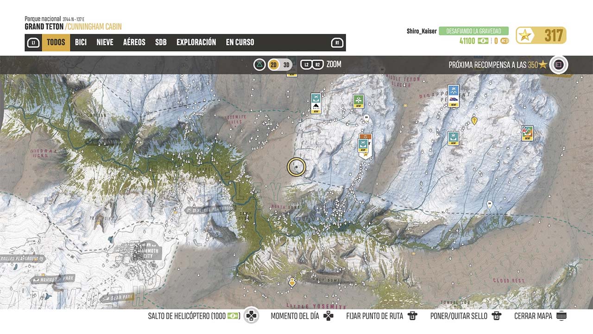Click the 317 star count badge
The height and width of the screenshot is (334, 593).
541,35
